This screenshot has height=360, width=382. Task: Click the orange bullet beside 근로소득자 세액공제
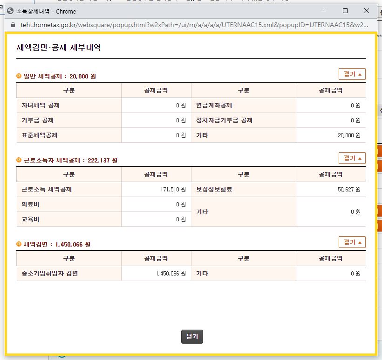point(19,160)
